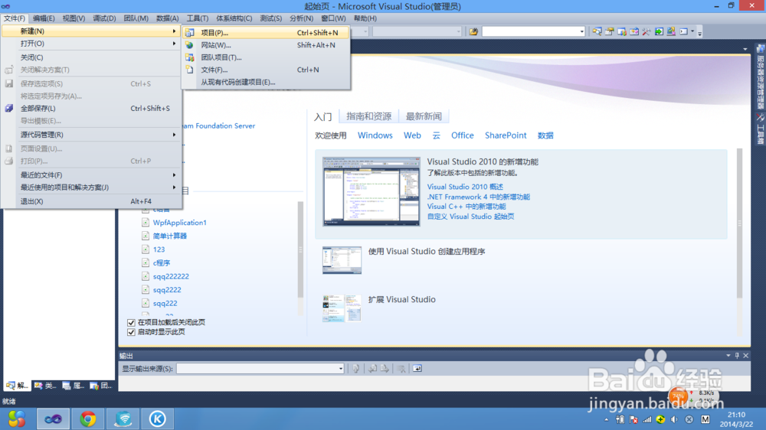
Task: Click the Output panel auto-hide pin icon
Action: pos(737,356)
